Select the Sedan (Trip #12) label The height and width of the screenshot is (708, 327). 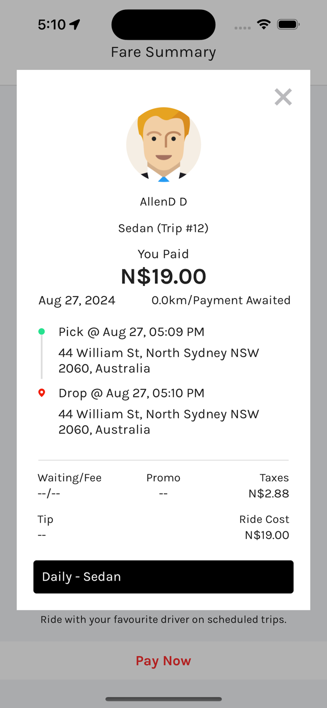(163, 228)
